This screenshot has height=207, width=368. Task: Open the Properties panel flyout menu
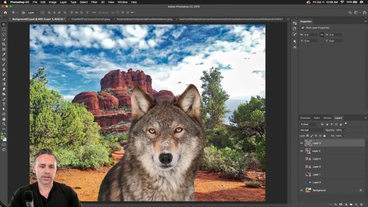point(366,21)
